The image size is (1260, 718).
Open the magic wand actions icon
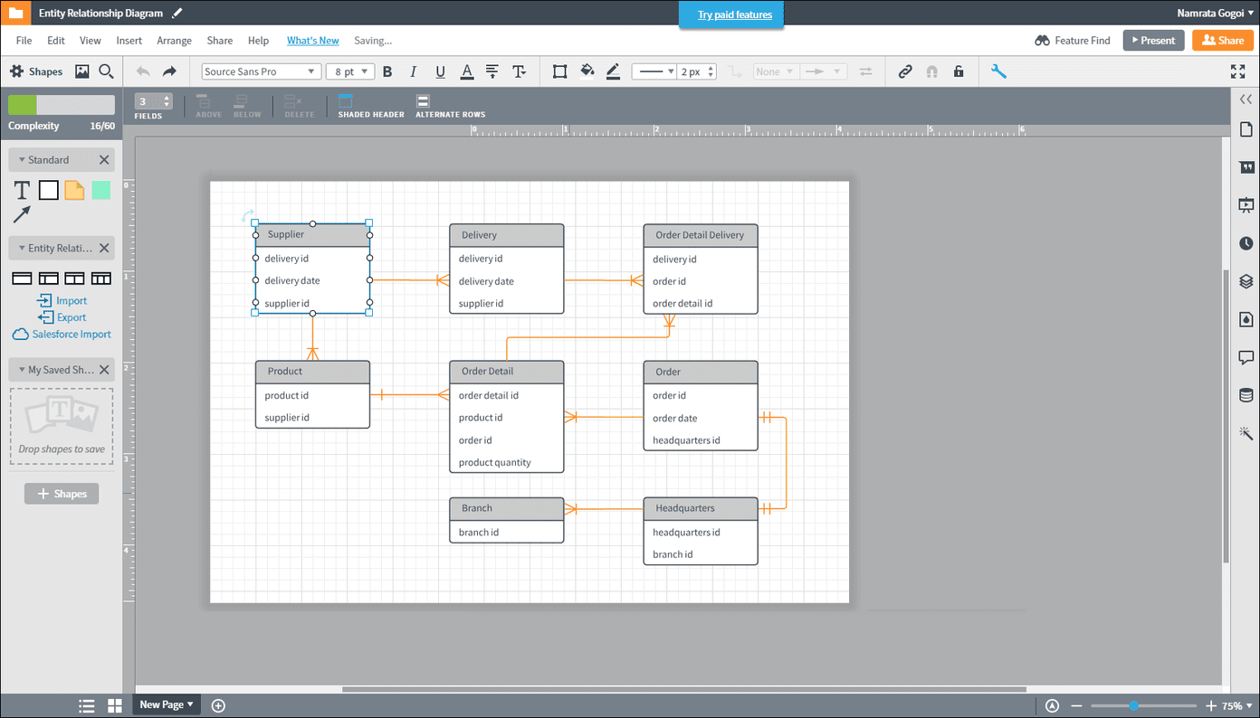pos(1246,433)
